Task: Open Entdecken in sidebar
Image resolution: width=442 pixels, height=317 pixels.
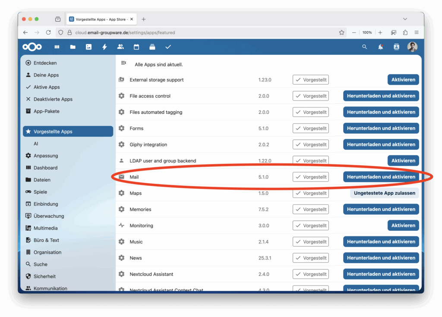Action: pyautogui.click(x=68, y=63)
